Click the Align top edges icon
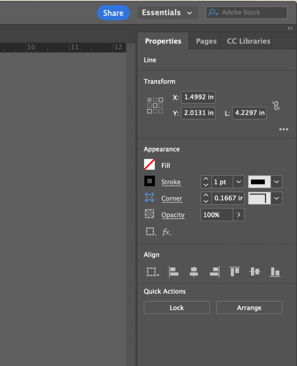The image size is (297, 366). [234, 272]
